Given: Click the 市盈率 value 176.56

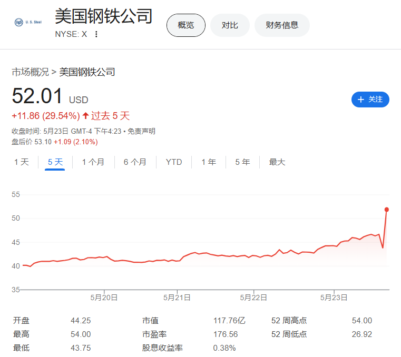Looking at the screenshot, I should 226,334.
